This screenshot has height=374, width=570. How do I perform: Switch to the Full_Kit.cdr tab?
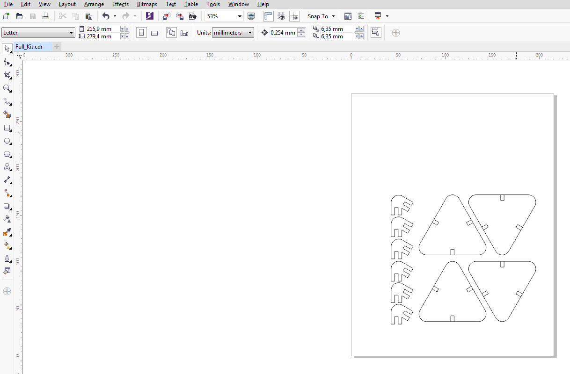click(29, 46)
